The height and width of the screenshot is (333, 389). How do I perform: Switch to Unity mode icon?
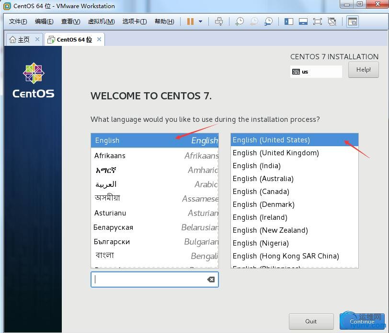332,21
